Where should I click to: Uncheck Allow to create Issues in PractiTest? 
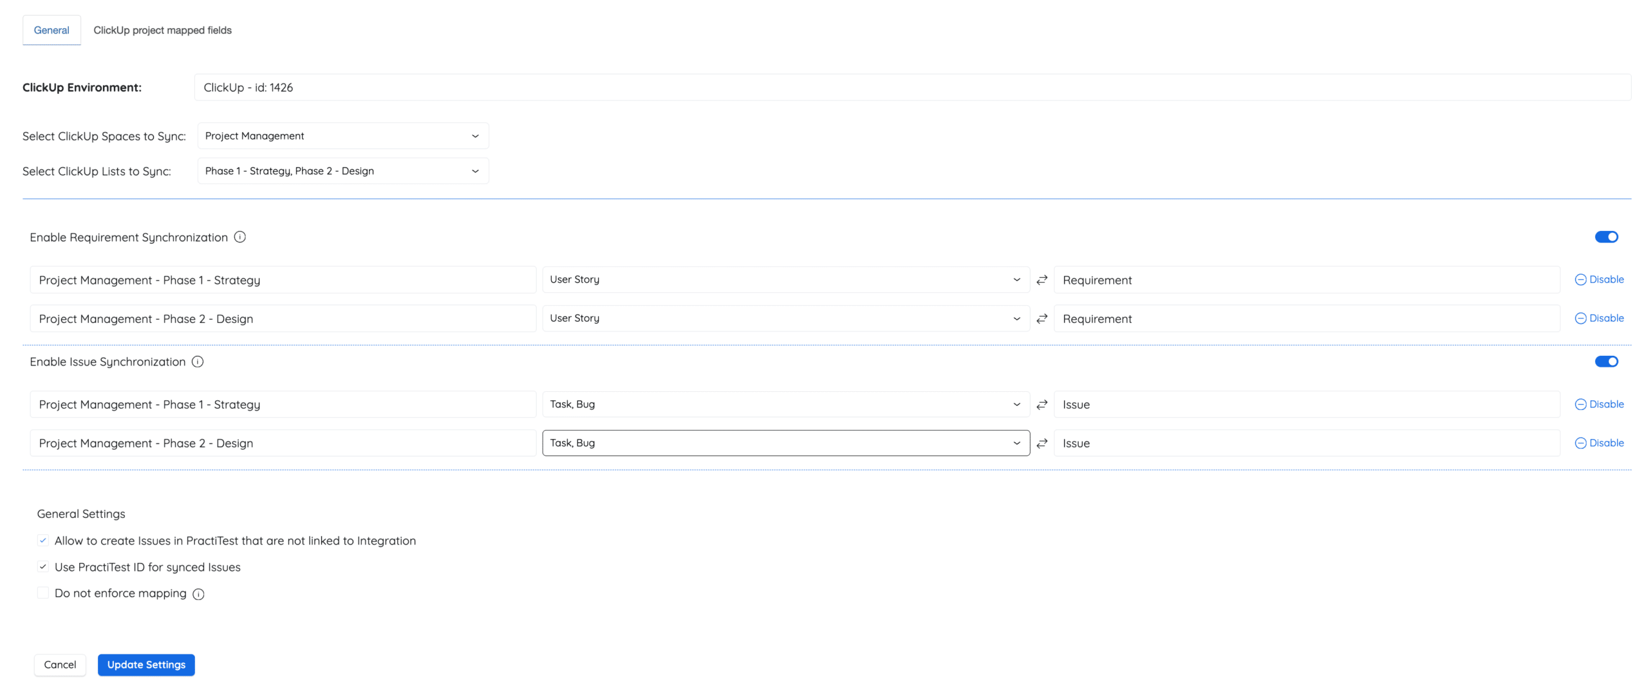43,541
